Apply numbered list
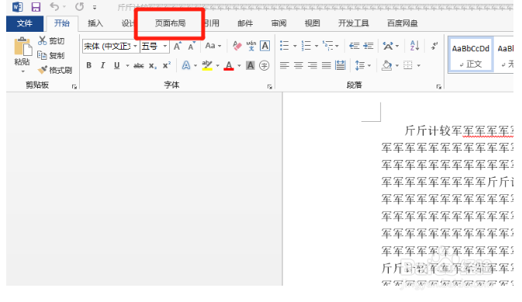Viewport: 522px width, 302px height. [x=306, y=46]
